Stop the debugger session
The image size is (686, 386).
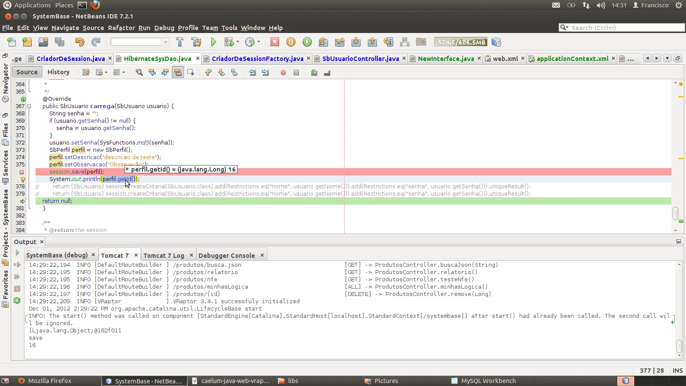click(x=275, y=42)
